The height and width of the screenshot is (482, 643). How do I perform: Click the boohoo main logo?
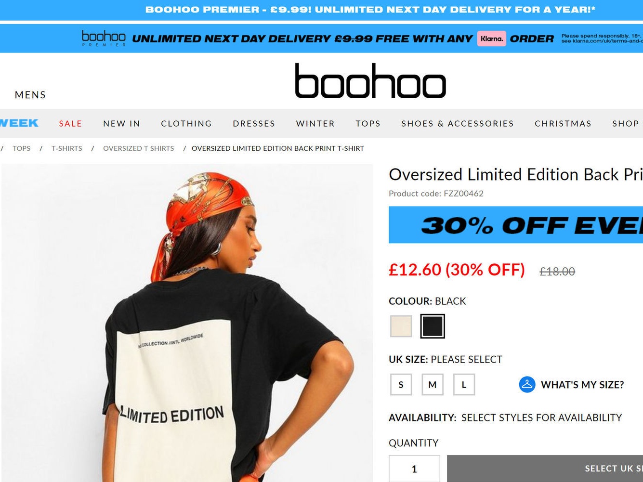click(x=370, y=81)
